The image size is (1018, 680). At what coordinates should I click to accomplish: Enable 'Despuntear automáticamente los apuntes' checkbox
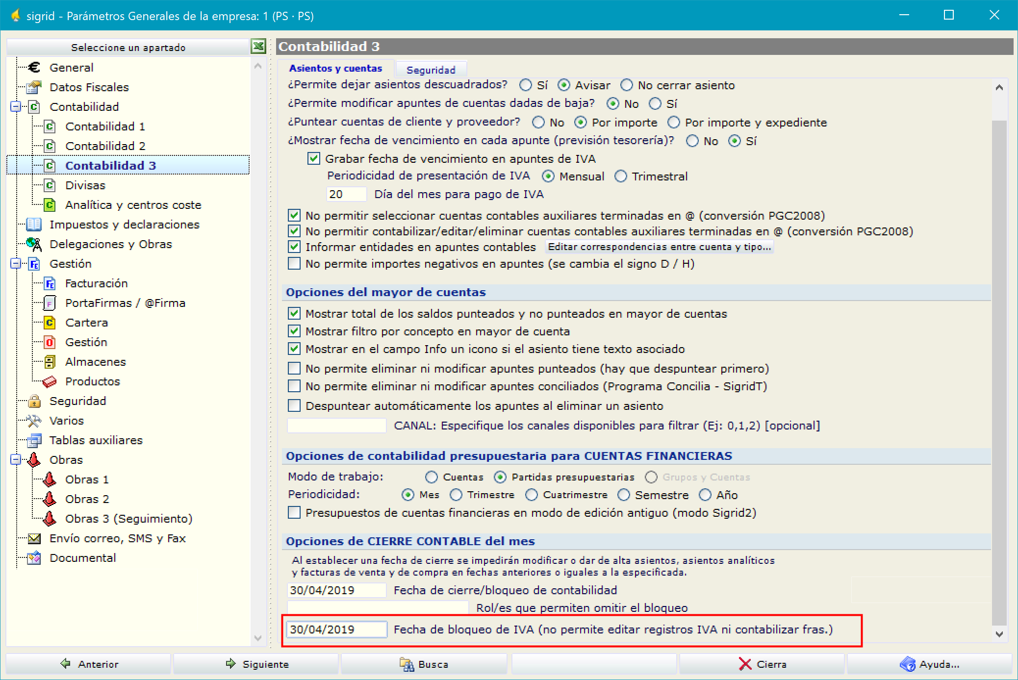point(294,405)
